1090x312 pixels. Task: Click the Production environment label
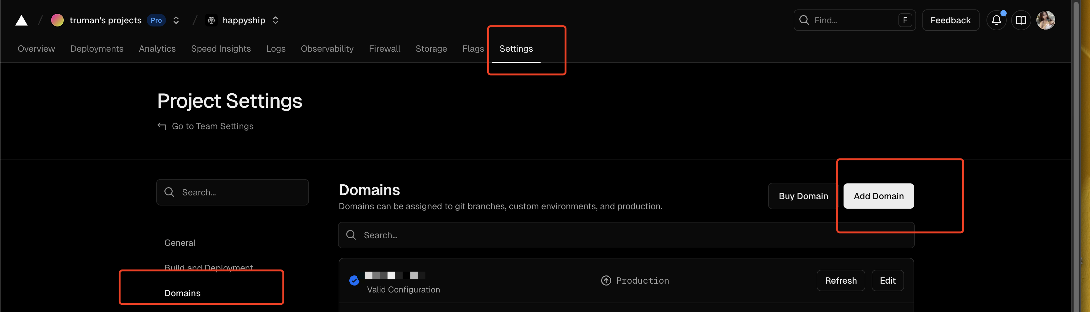[642, 281]
